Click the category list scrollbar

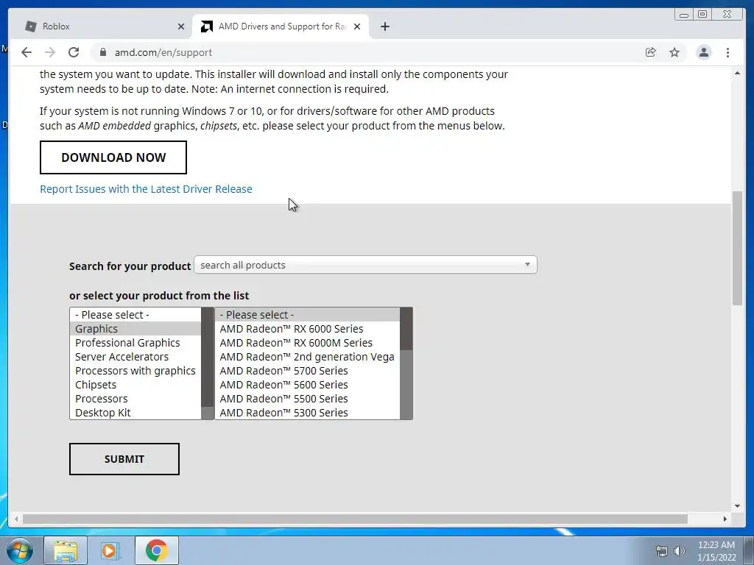point(207,363)
